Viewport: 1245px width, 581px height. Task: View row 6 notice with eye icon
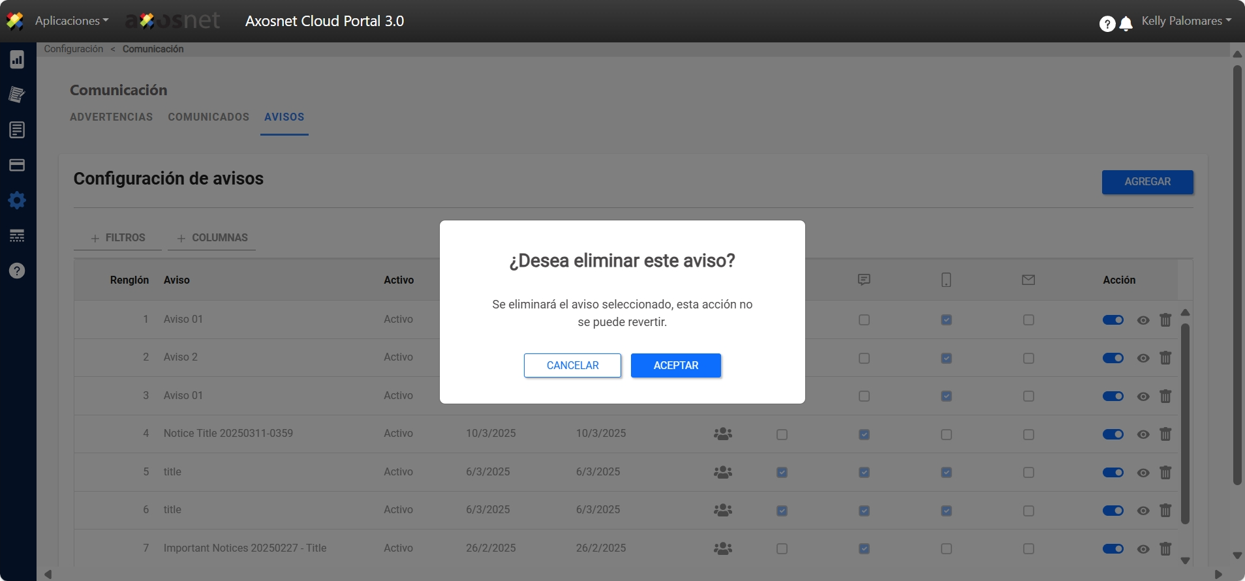(x=1143, y=511)
